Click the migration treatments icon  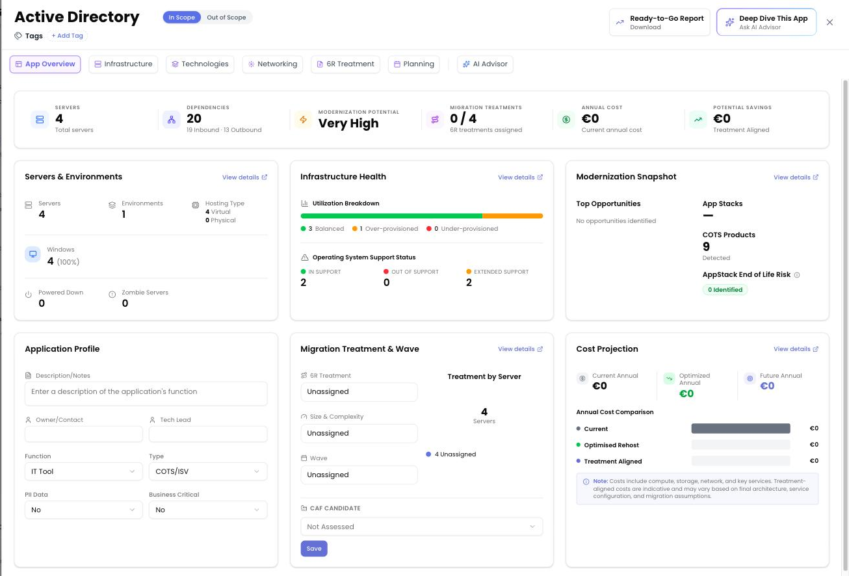435,120
